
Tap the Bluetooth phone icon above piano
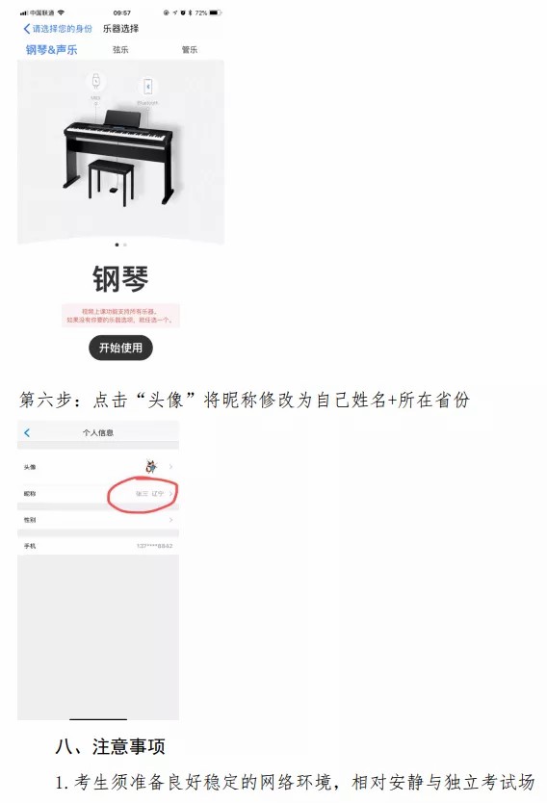148,87
